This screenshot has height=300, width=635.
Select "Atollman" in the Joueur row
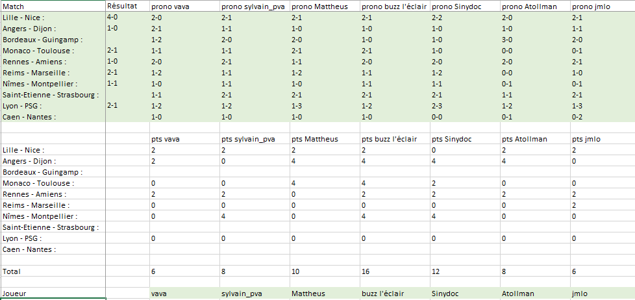[x=517, y=294]
